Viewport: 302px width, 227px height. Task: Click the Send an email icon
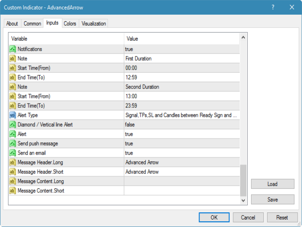pos(13,153)
